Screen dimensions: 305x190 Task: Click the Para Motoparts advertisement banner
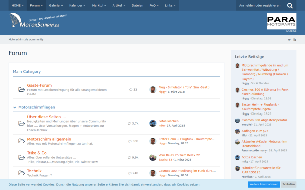pyautogui.click(x=282, y=21)
